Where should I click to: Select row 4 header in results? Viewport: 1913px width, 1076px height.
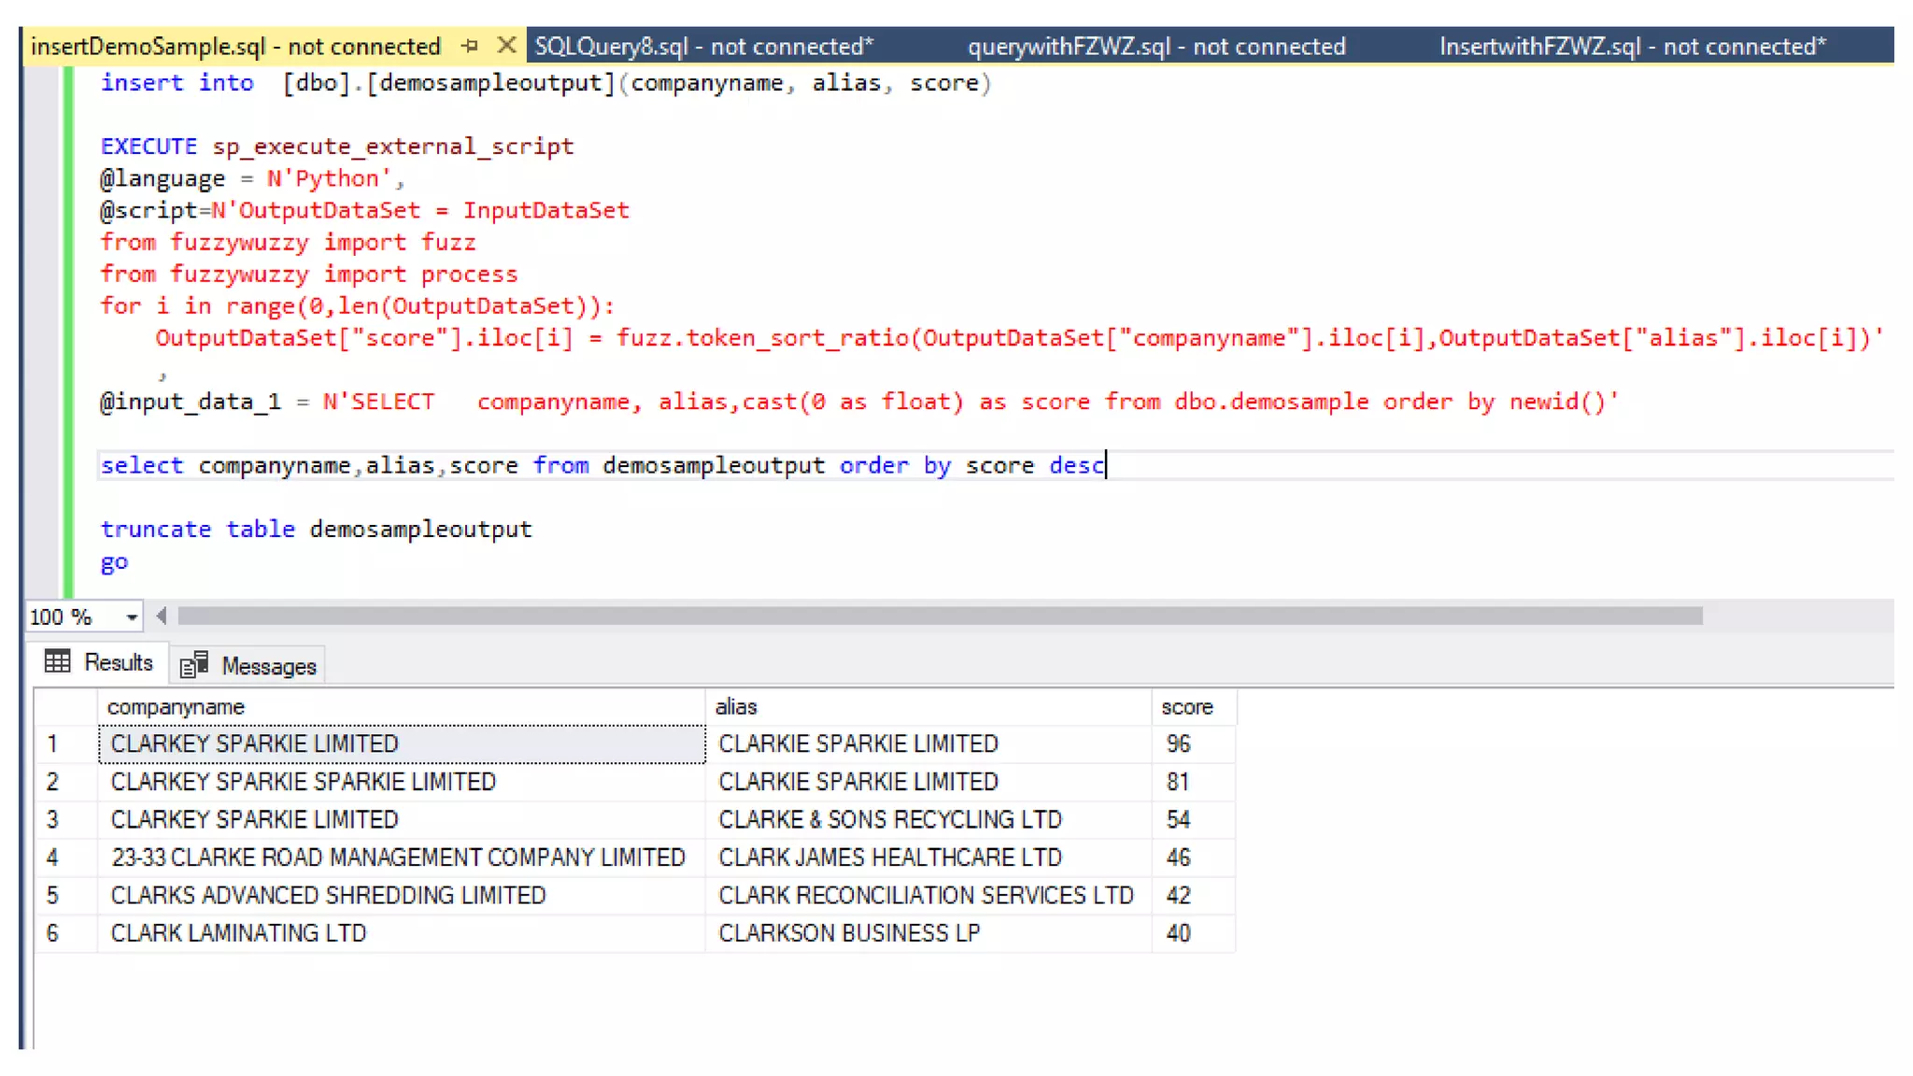point(65,857)
